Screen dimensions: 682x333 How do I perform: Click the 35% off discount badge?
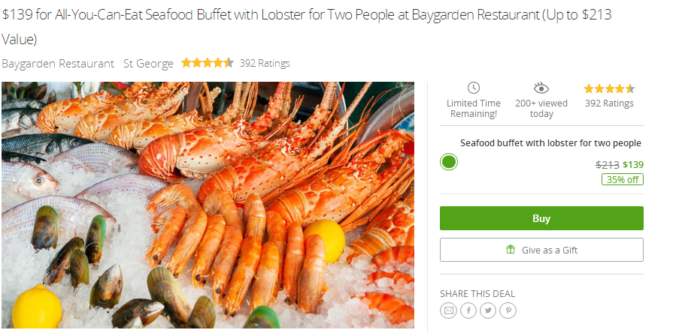click(623, 179)
